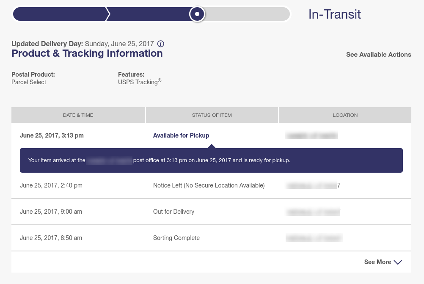Click the first filled segment of the progress bar
The height and width of the screenshot is (284, 424).
(60, 14)
